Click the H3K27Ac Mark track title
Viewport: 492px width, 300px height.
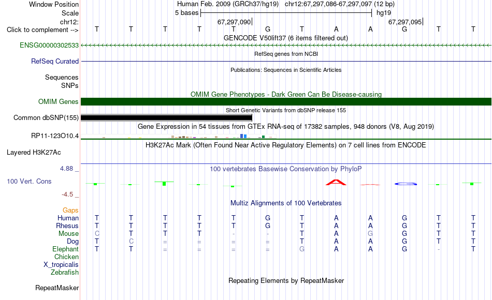(285, 145)
